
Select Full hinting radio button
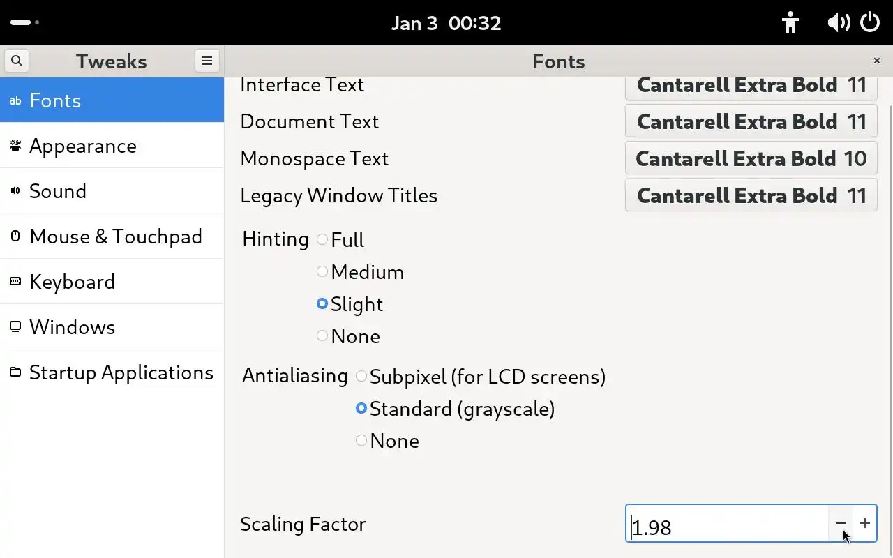[x=322, y=239]
